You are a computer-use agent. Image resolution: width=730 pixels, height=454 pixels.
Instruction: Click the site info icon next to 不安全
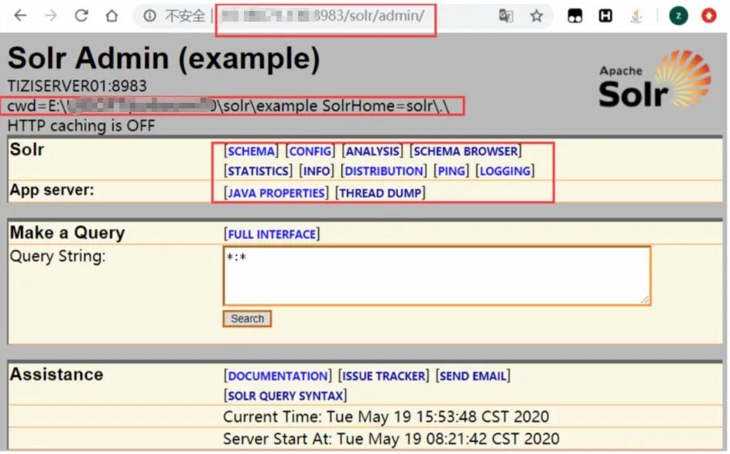pyautogui.click(x=150, y=15)
